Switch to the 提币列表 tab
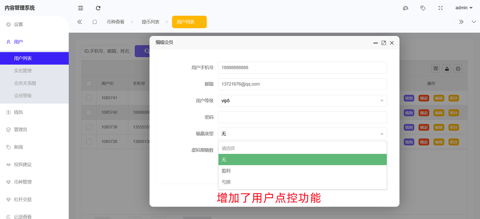The width and height of the screenshot is (480, 219). point(151,22)
